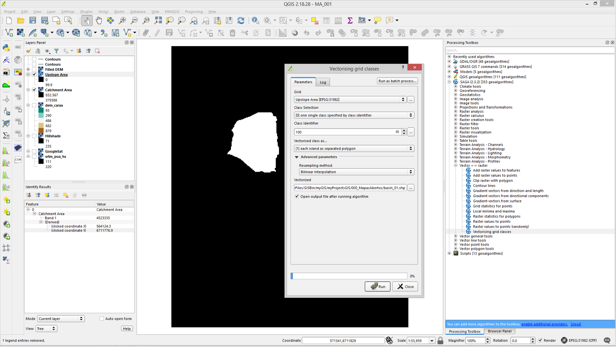The width and height of the screenshot is (616, 347).
Task: Click the filter legend icon in Layers Panel
Action: coord(57,51)
